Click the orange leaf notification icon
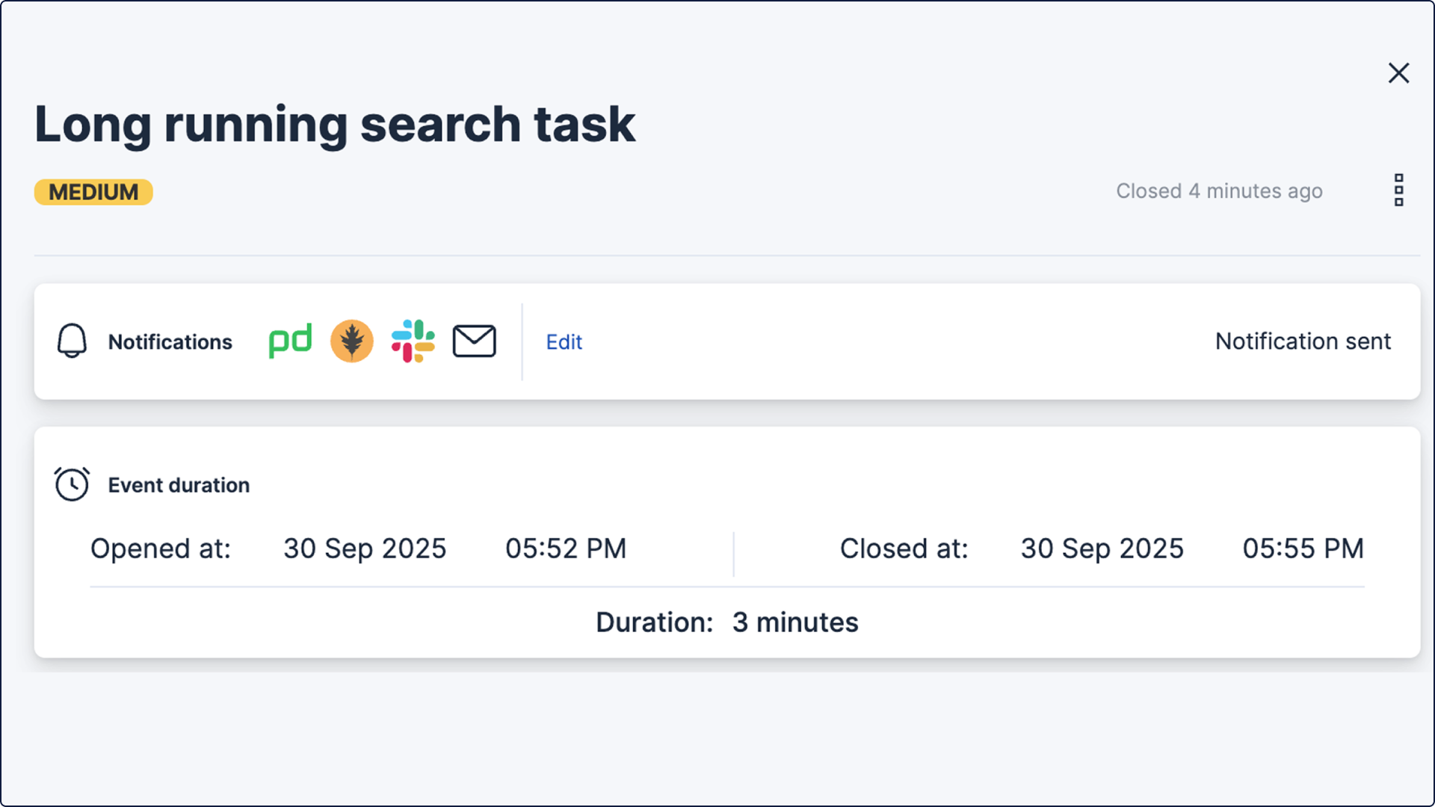 click(x=352, y=341)
